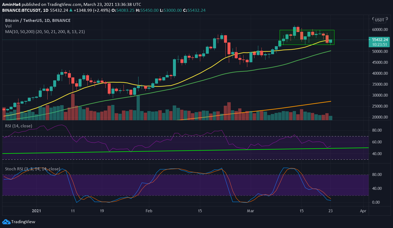Click the 2021 year label on time axis
Image resolution: width=393 pixels, height=228 pixels.
tap(36, 211)
